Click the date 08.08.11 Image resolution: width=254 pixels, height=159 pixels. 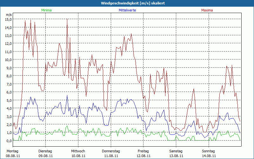[13, 156]
